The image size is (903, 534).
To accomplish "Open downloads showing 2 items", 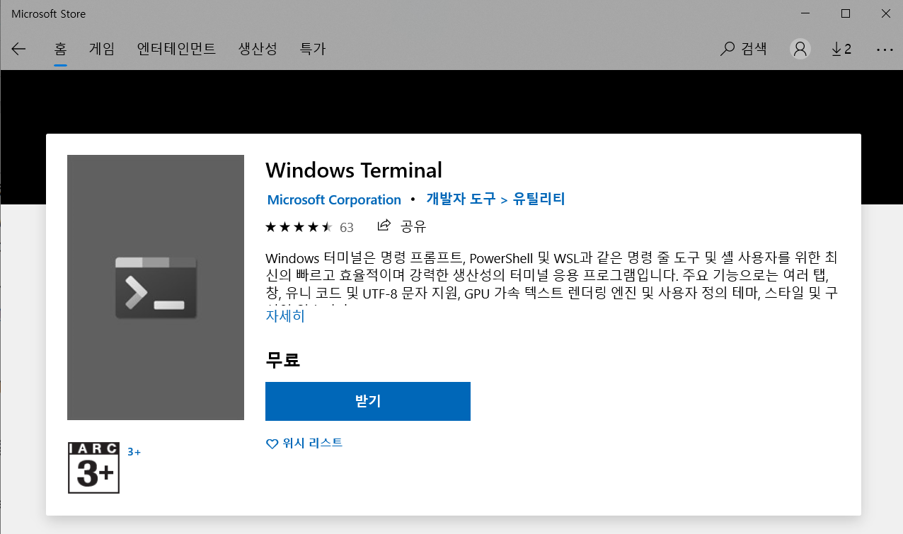I will 841,49.
